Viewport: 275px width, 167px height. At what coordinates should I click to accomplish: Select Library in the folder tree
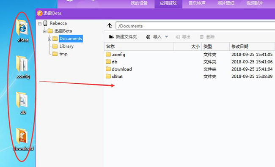point(66,46)
